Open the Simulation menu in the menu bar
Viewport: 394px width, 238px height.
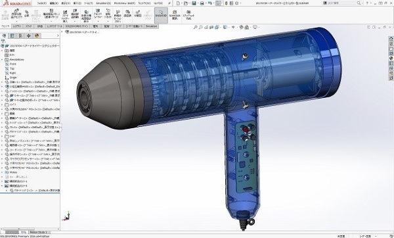104,3
